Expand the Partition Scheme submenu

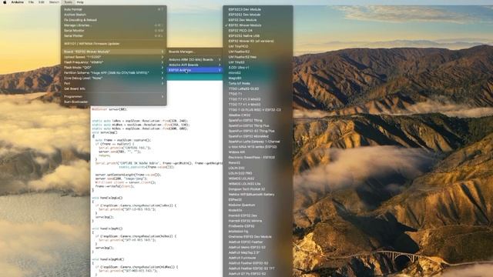(x=113, y=73)
